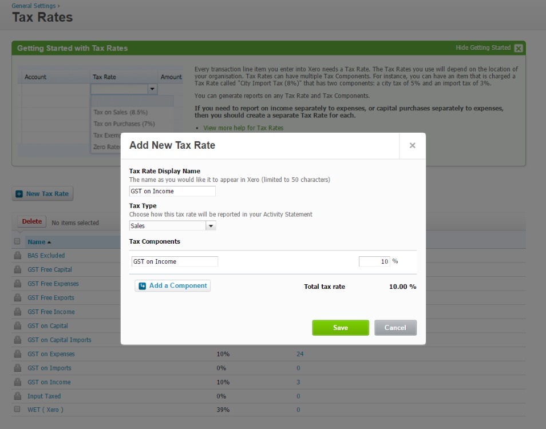Open View more help for Tax Rates
The height and width of the screenshot is (429, 546).
click(x=243, y=128)
